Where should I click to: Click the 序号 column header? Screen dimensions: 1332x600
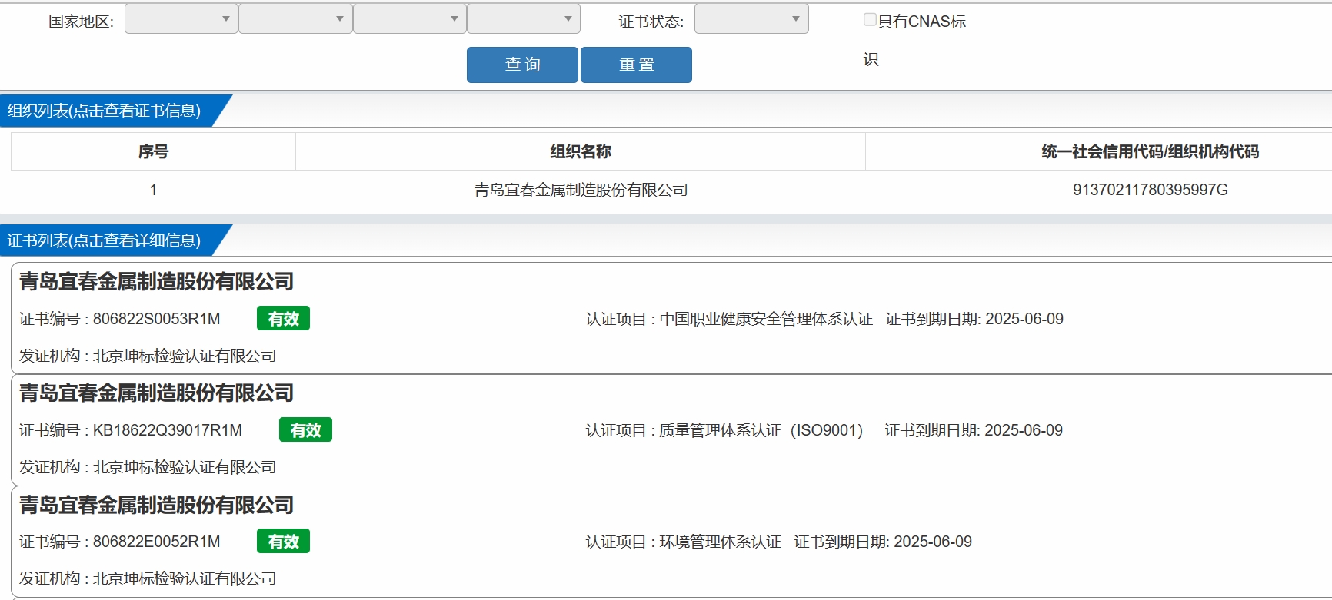coord(153,151)
